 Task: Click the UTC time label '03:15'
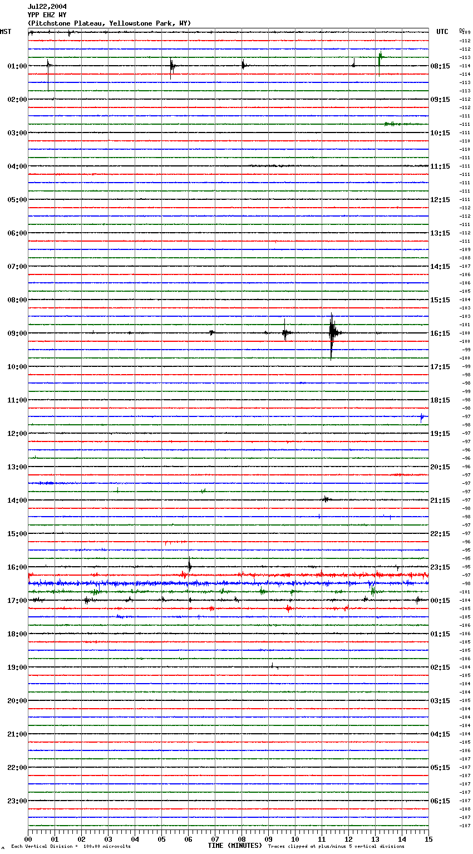[440, 701]
